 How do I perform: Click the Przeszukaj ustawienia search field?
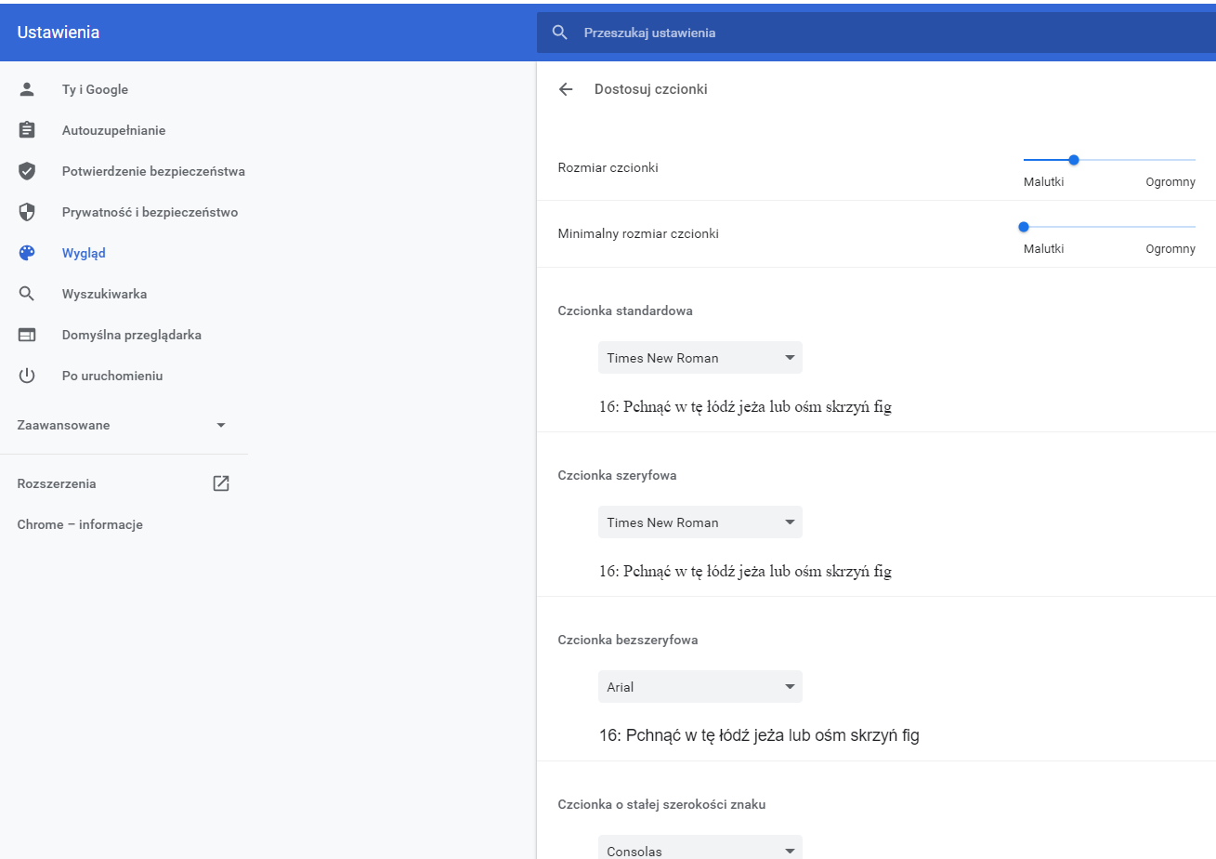pyautogui.click(x=650, y=32)
